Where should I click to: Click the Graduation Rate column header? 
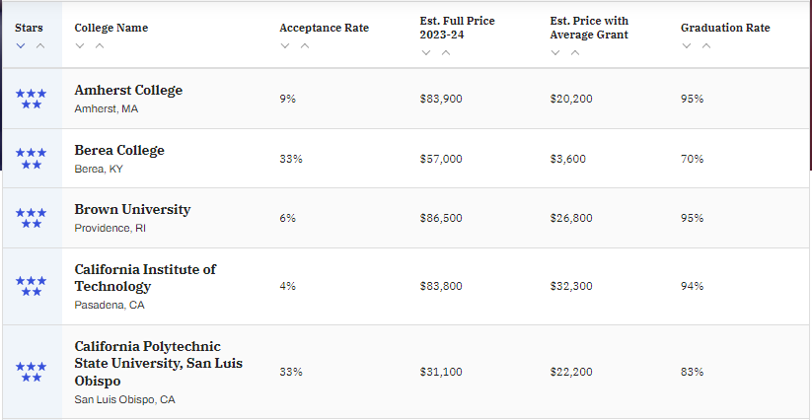coord(725,28)
